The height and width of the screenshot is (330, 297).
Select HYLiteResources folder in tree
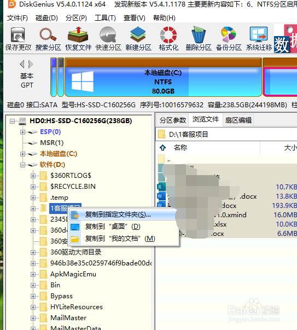(77, 307)
